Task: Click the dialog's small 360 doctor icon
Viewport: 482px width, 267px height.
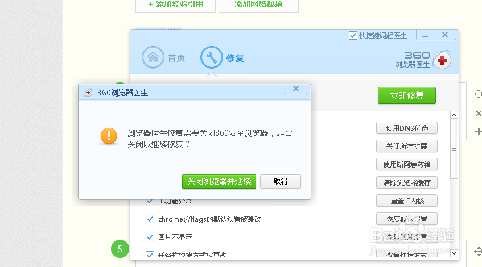Action: point(88,93)
